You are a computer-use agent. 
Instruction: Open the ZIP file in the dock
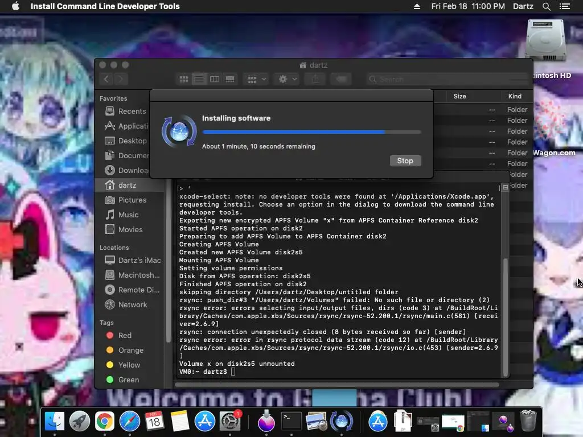[403, 420]
